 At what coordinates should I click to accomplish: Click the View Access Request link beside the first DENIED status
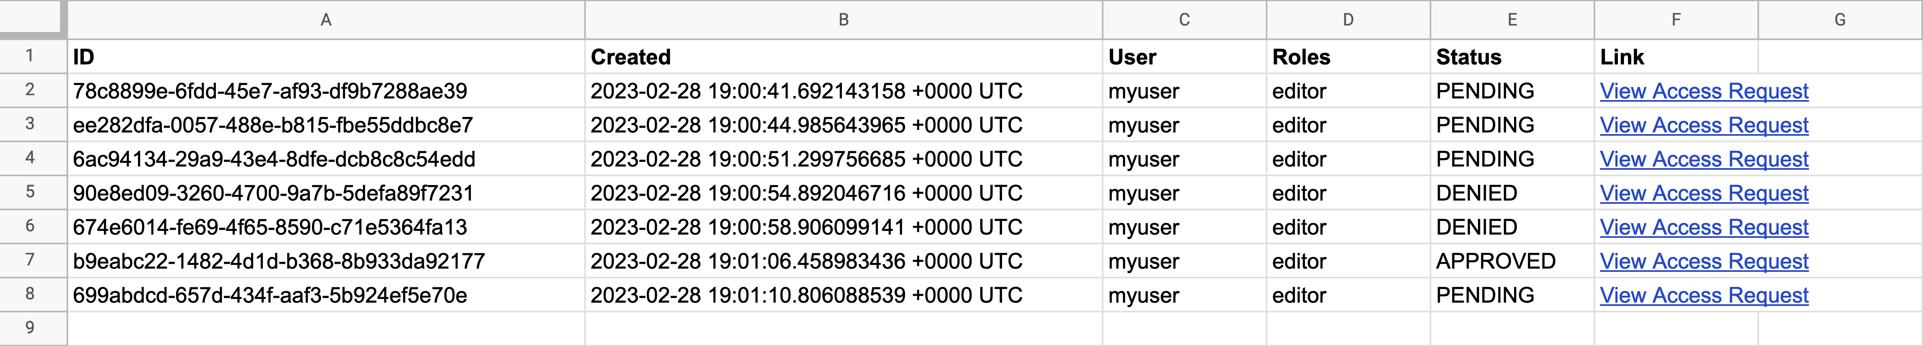1704,192
